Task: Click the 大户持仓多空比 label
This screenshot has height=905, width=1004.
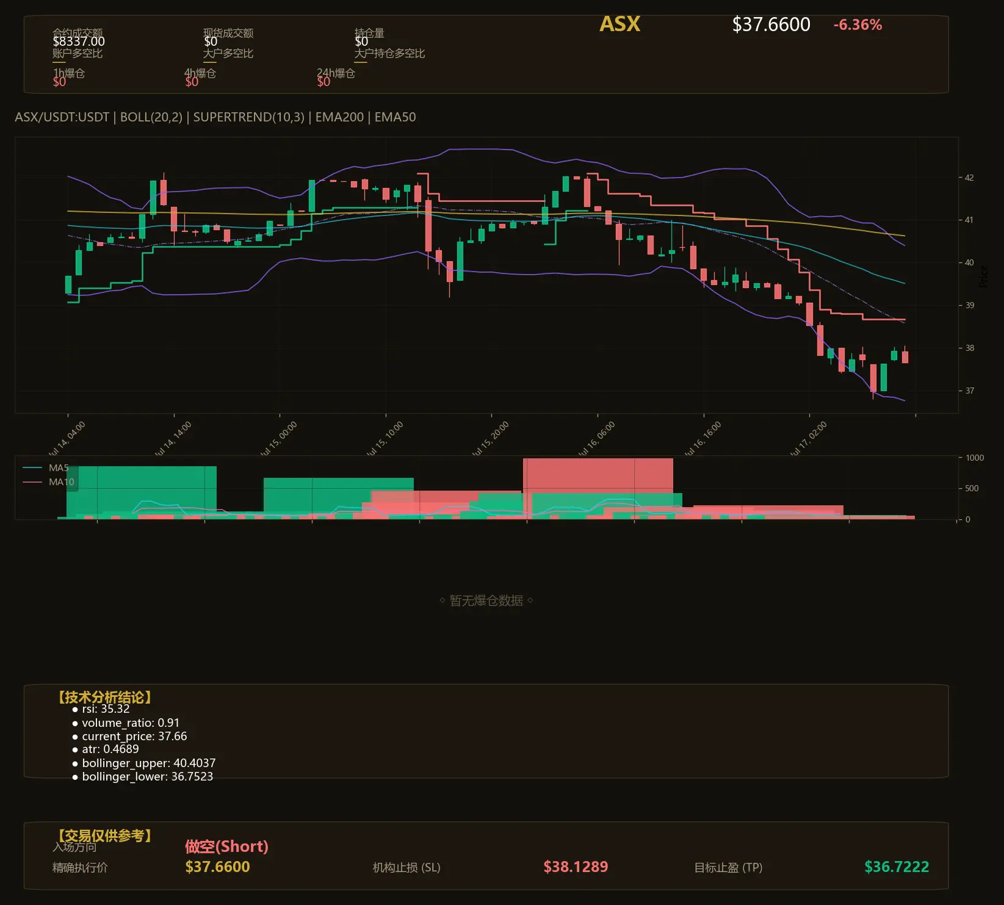Action: tap(389, 53)
